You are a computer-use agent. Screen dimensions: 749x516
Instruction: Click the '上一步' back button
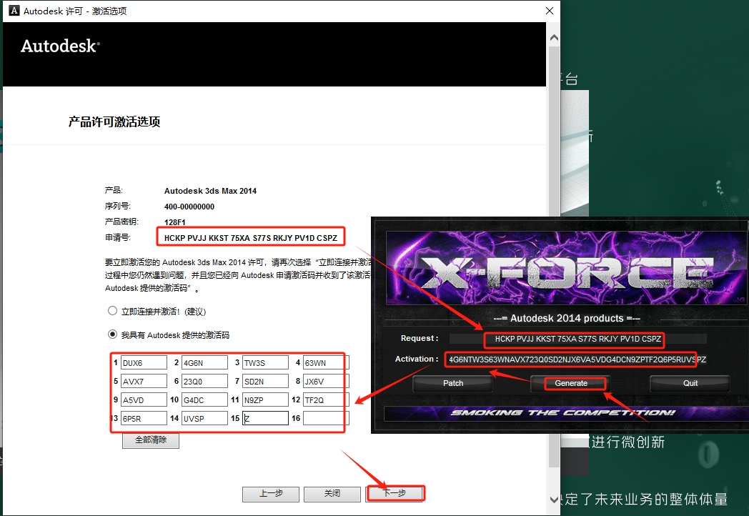pos(270,494)
